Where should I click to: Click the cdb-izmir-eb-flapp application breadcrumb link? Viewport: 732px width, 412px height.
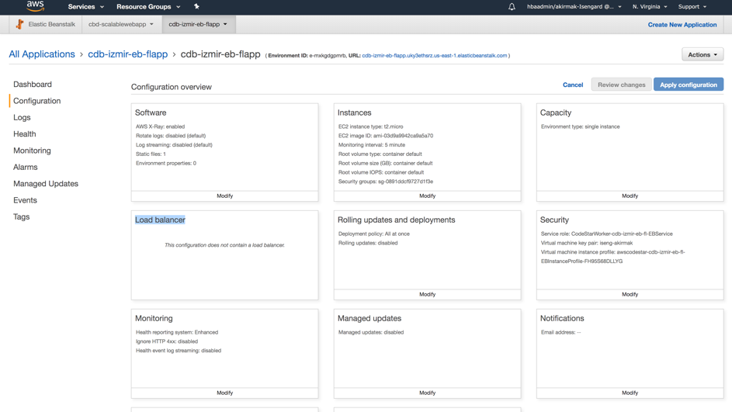128,54
